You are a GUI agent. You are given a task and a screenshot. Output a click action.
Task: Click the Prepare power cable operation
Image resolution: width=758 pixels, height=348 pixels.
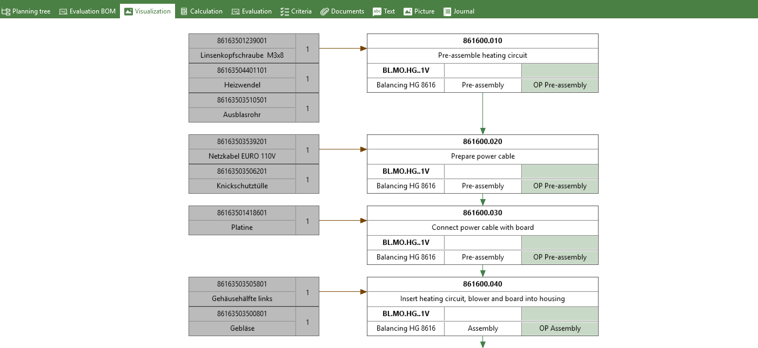(x=482, y=156)
